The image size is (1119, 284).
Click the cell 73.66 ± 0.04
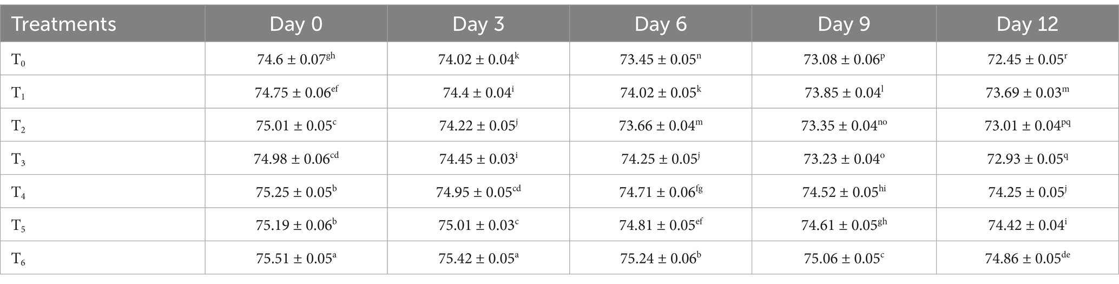click(661, 125)
